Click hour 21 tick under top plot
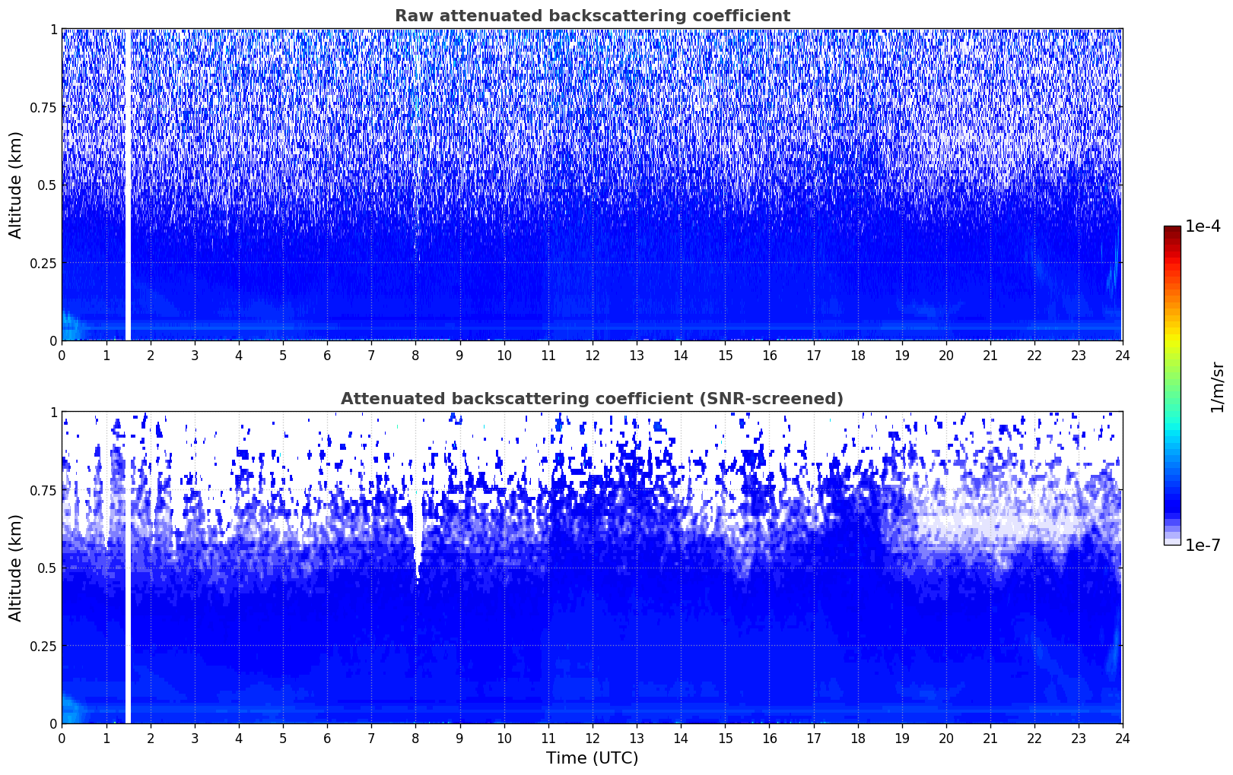 (990, 355)
